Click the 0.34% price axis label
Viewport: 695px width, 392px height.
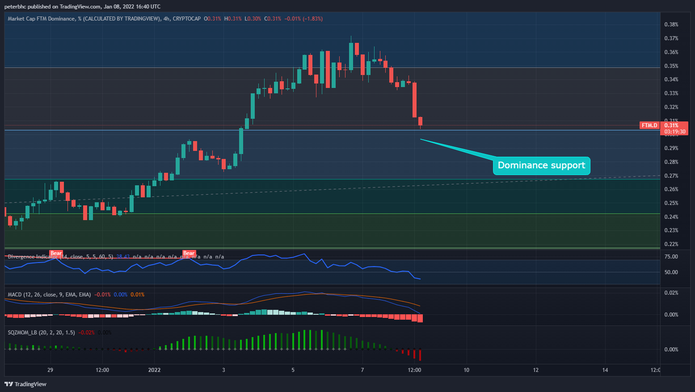(671, 79)
